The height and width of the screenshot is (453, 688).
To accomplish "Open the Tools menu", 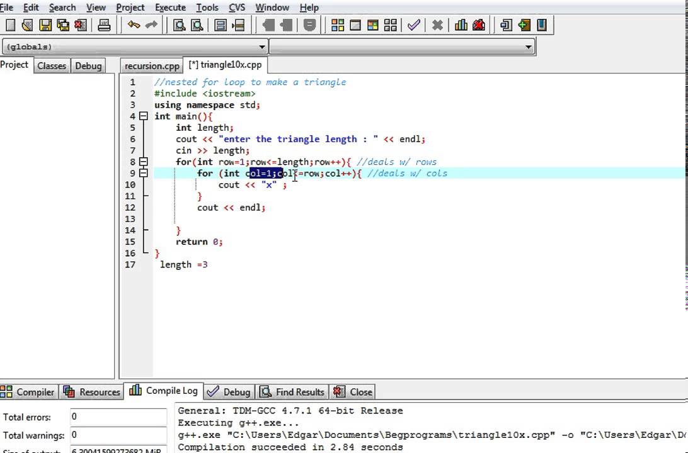I will pos(207,8).
